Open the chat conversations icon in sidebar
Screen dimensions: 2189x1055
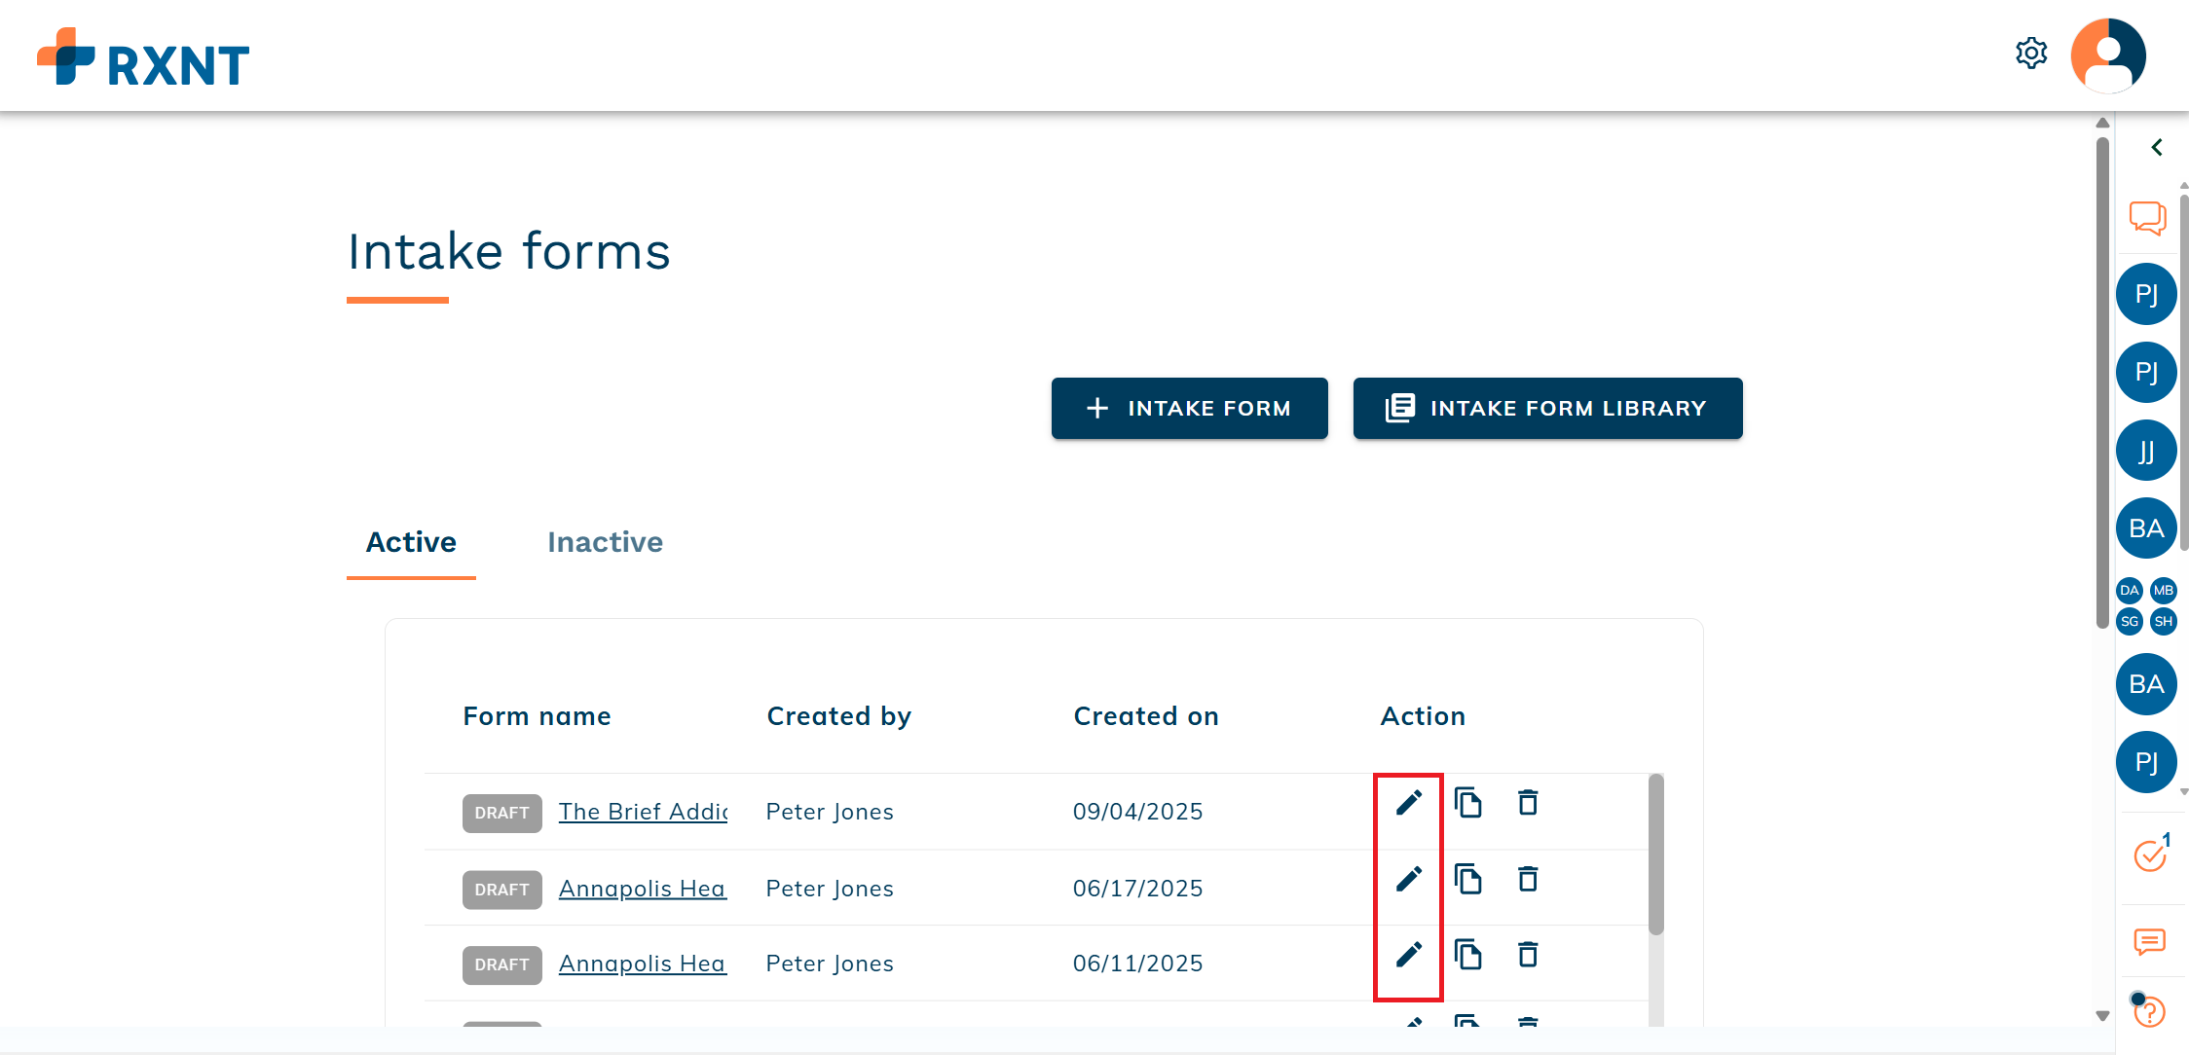tap(2147, 217)
